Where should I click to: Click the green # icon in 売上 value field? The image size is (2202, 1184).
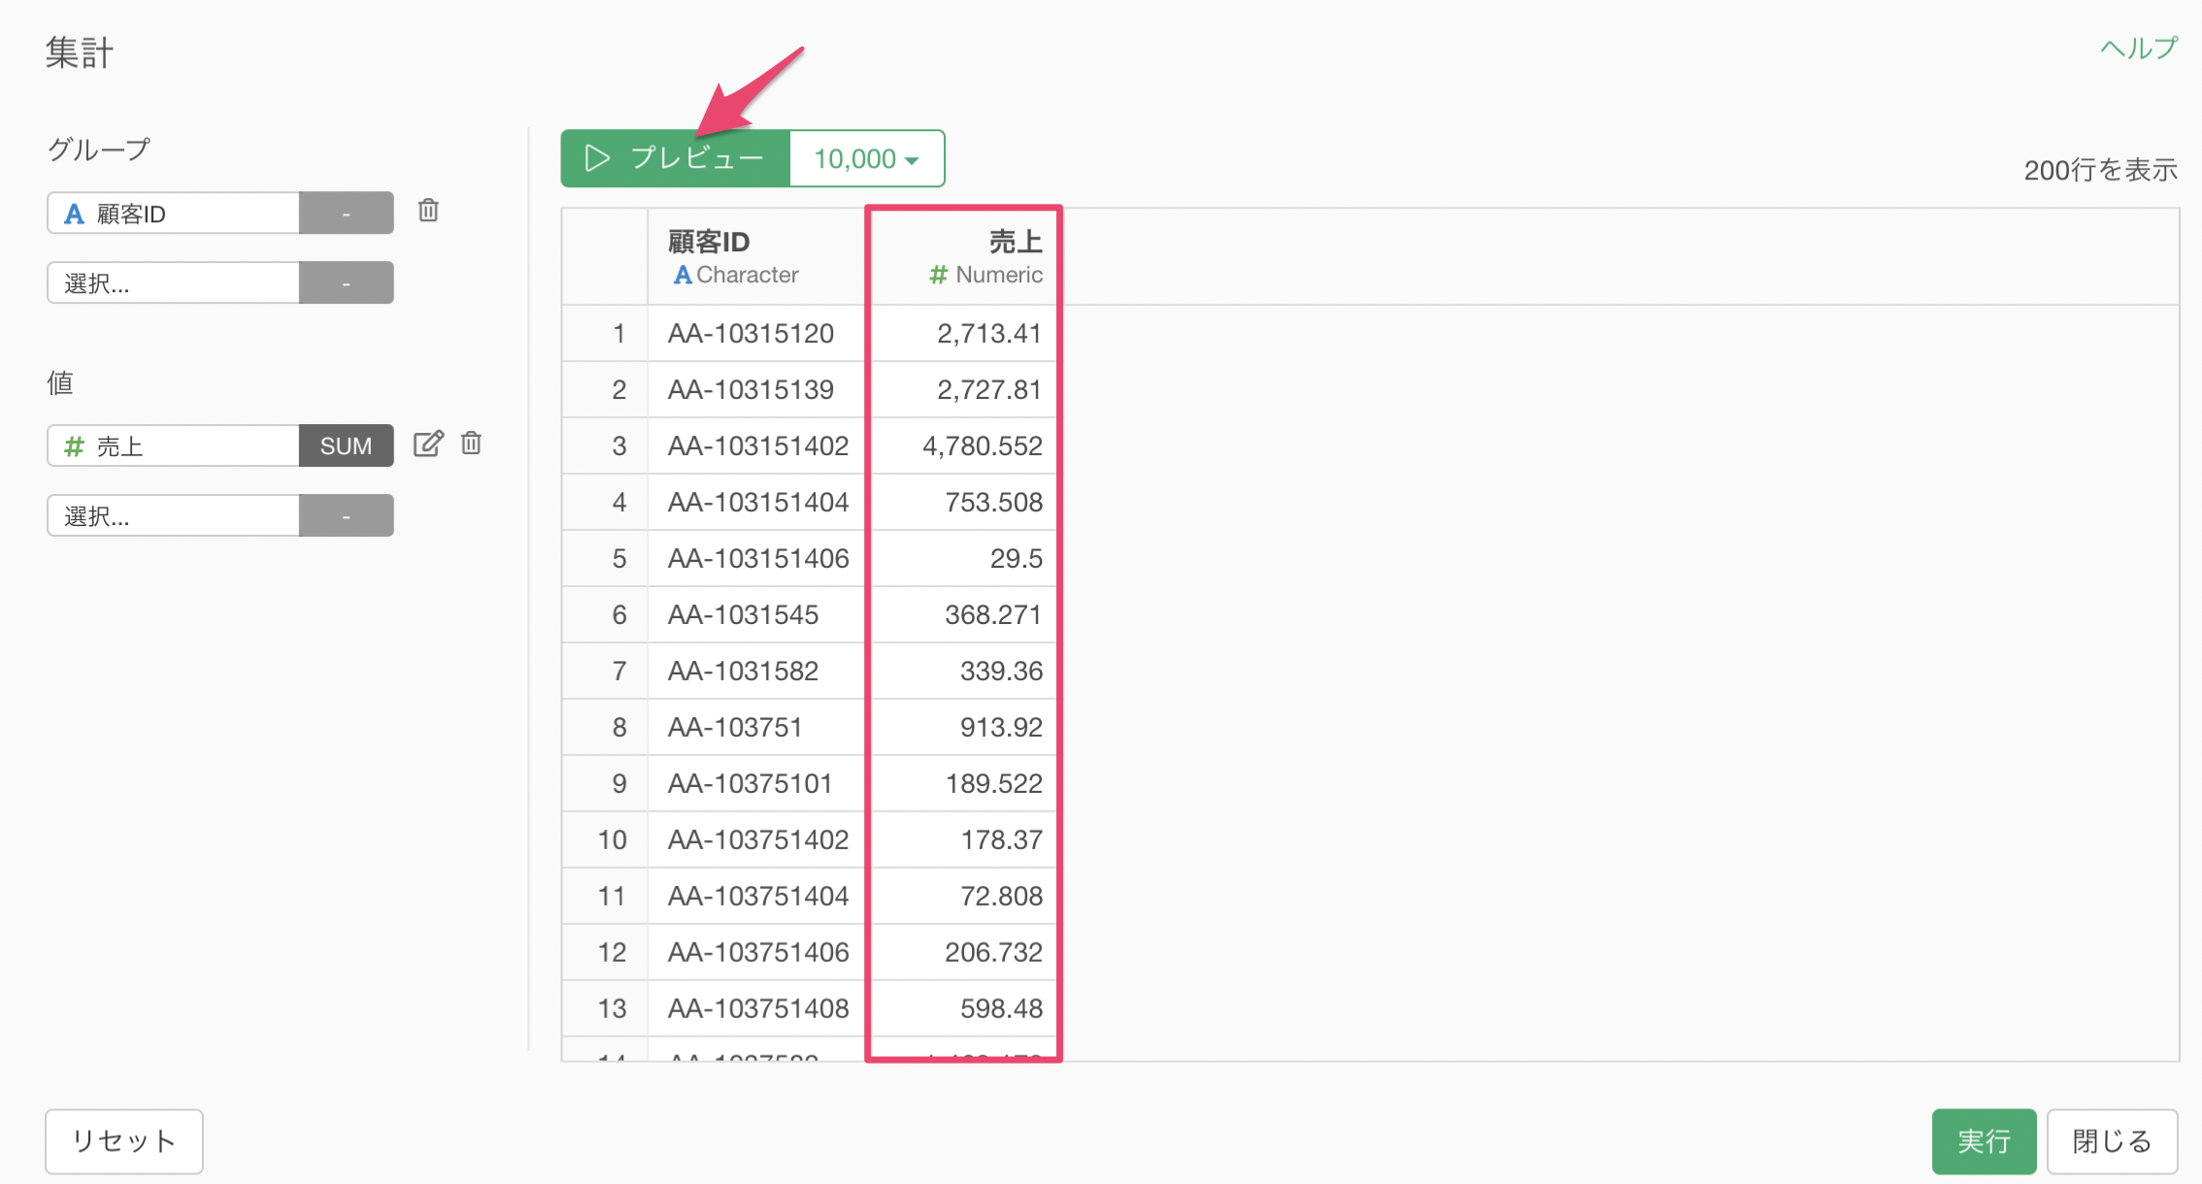[74, 446]
